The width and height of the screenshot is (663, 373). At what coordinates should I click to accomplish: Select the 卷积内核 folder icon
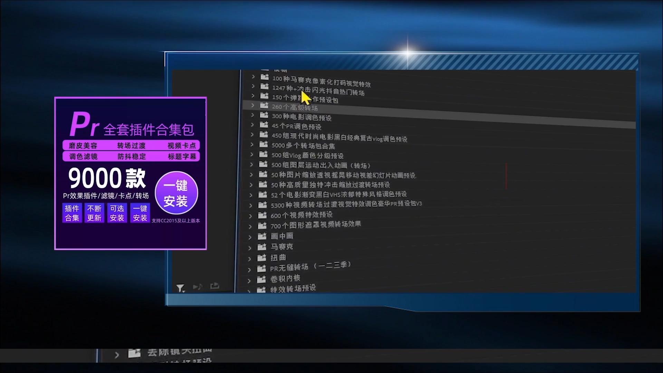coord(262,279)
